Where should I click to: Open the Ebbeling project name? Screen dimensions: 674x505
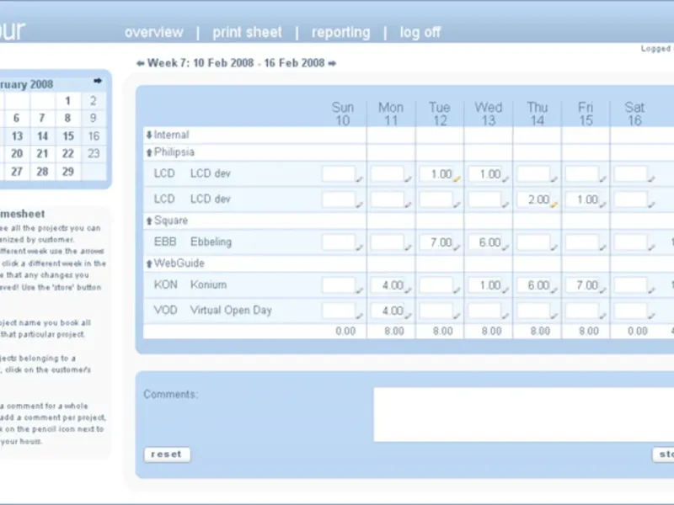click(211, 242)
